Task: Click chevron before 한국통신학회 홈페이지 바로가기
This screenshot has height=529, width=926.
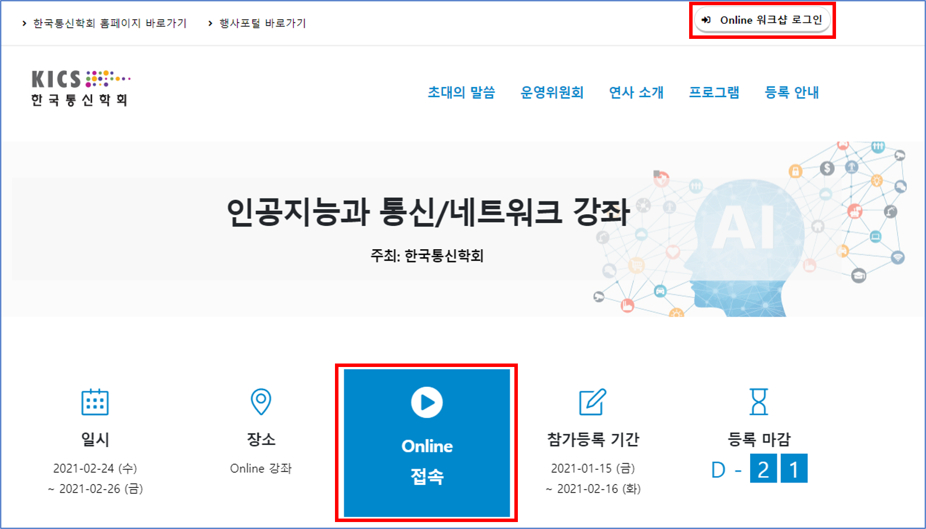Action: [24, 23]
